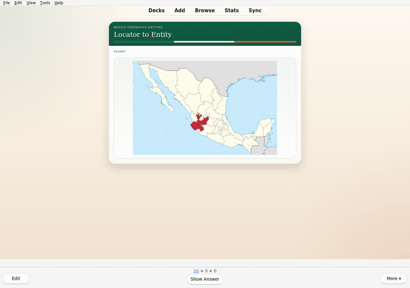Open the Browse card browser
410x288 pixels.
tap(205, 11)
